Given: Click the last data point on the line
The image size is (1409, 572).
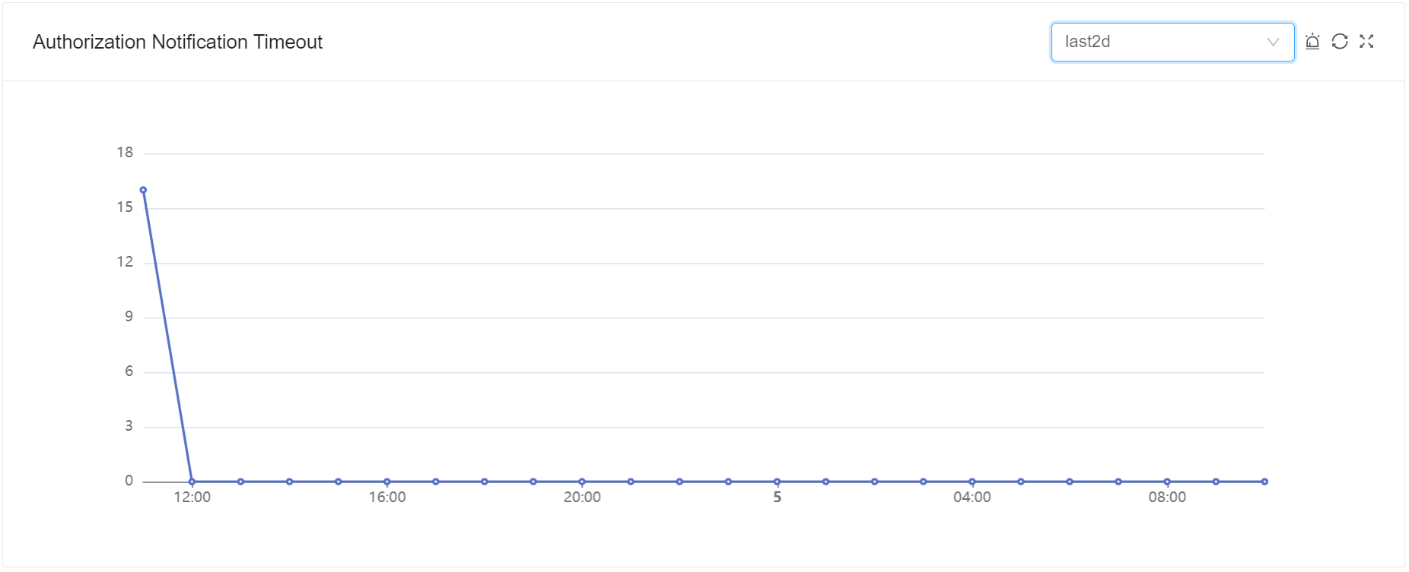Looking at the screenshot, I should coord(1264,482).
